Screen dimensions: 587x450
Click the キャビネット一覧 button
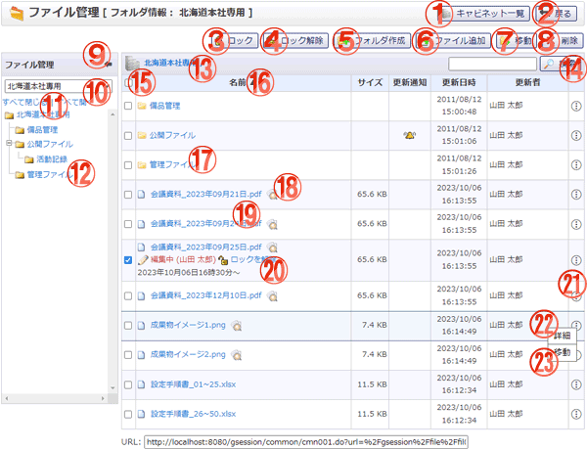pos(484,14)
